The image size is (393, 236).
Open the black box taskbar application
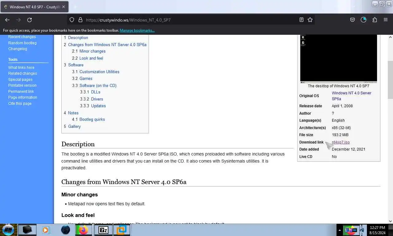27,230
